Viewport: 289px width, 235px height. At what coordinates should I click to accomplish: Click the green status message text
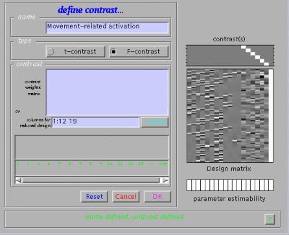click(x=134, y=217)
